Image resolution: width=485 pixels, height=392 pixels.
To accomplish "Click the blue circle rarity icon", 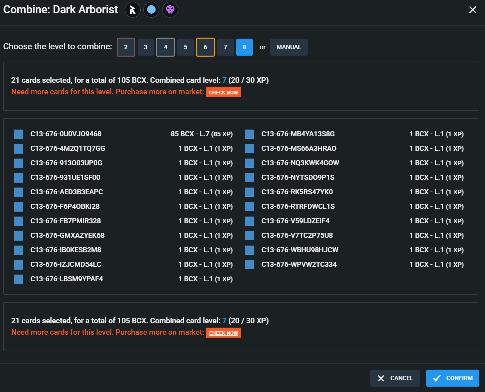I will click(x=151, y=10).
